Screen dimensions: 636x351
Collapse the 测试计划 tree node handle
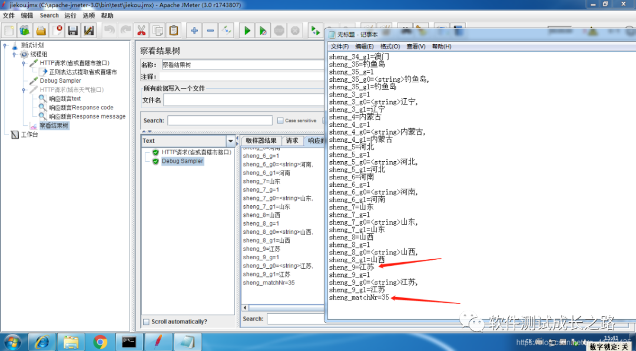point(5,45)
